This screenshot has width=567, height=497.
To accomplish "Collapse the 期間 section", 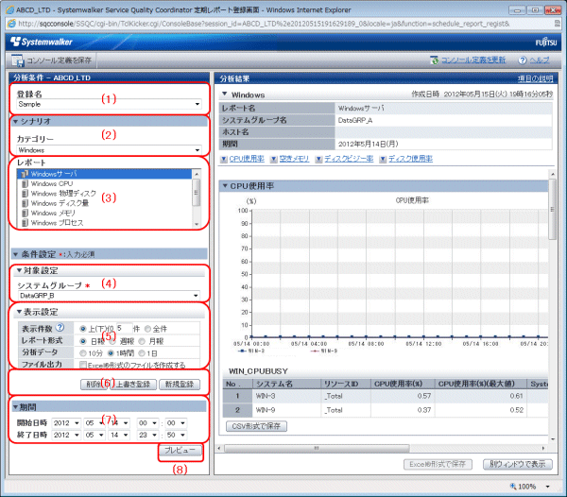I will (15, 407).
